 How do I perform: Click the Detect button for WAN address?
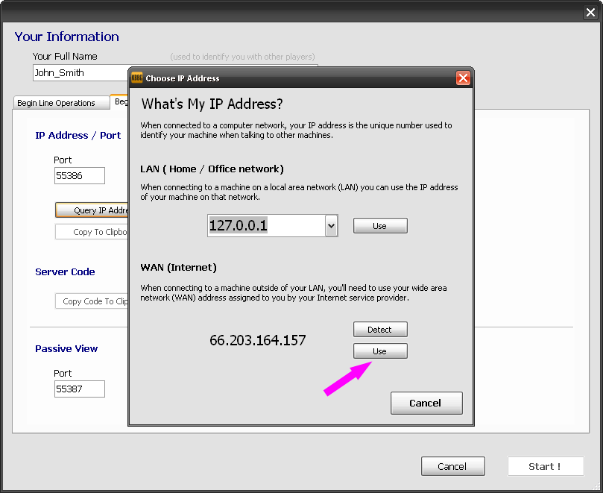pos(380,330)
